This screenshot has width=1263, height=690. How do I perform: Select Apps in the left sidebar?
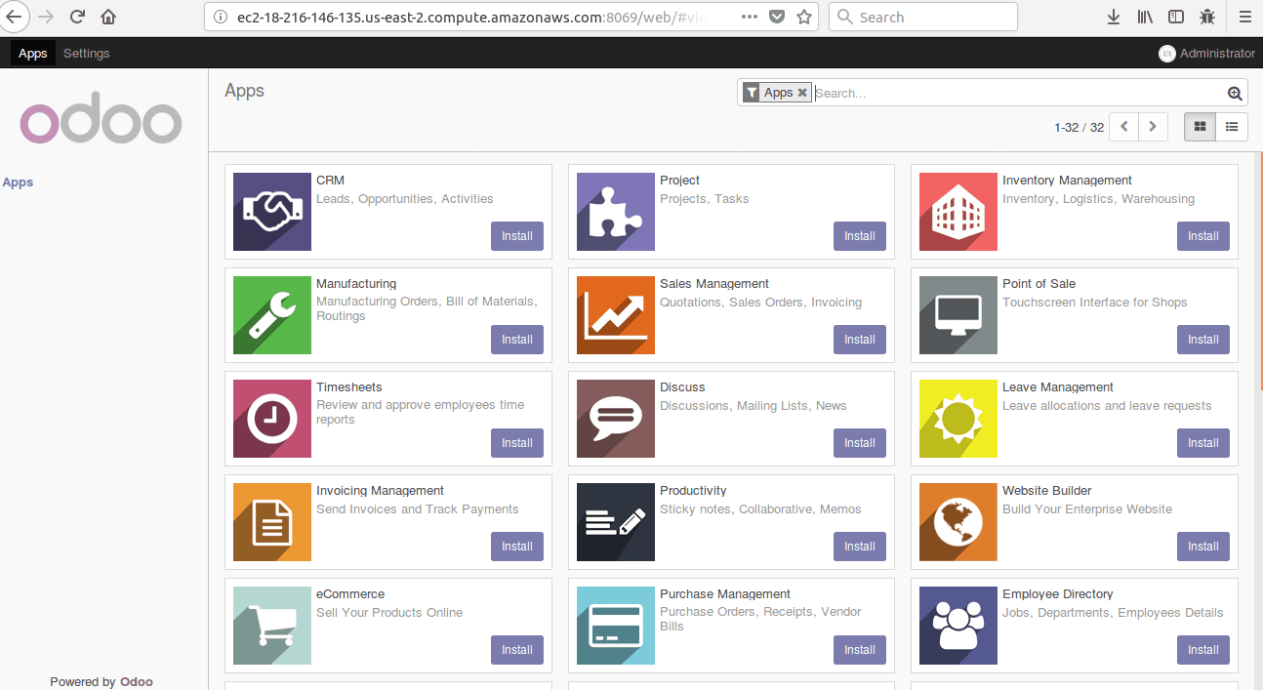18,183
